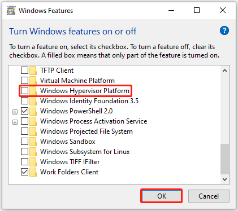Confirm changes with the OK button

click(x=162, y=196)
